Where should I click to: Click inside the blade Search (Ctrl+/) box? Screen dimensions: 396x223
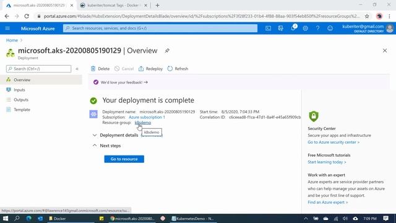pyautogui.click(x=38, y=69)
